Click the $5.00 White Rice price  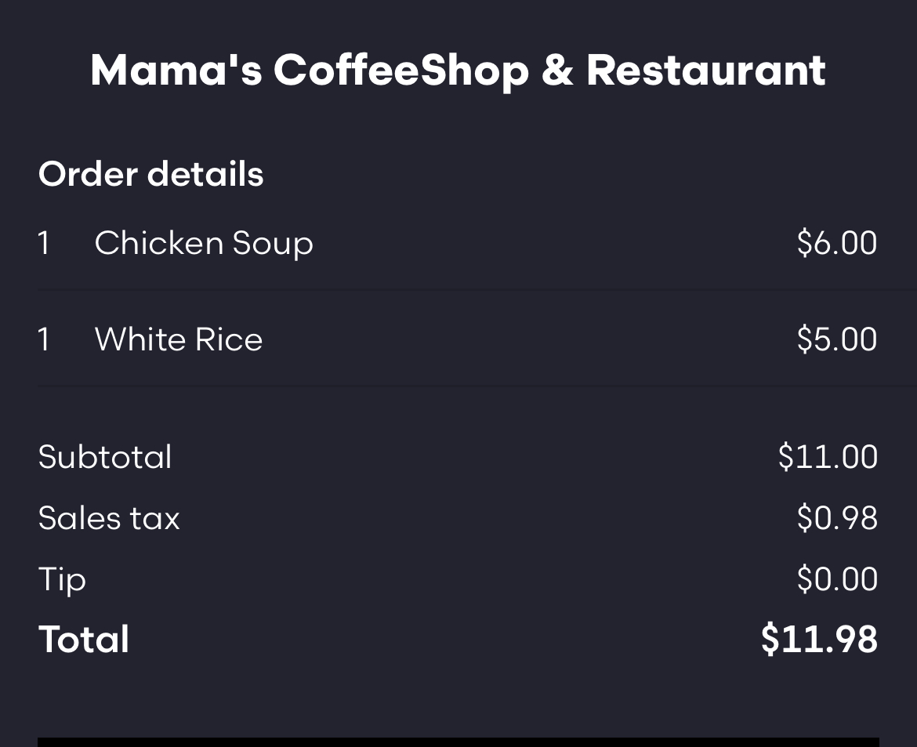click(x=836, y=339)
